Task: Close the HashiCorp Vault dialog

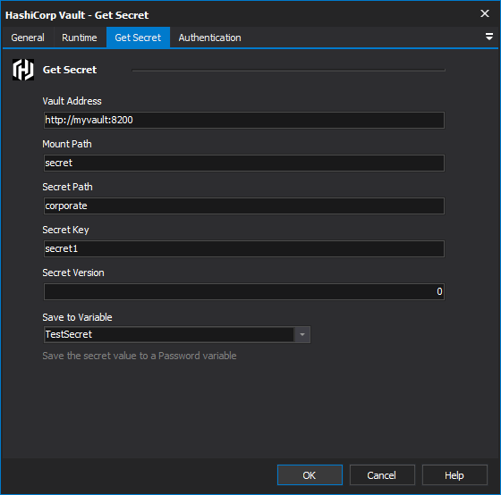Action: pos(485,13)
